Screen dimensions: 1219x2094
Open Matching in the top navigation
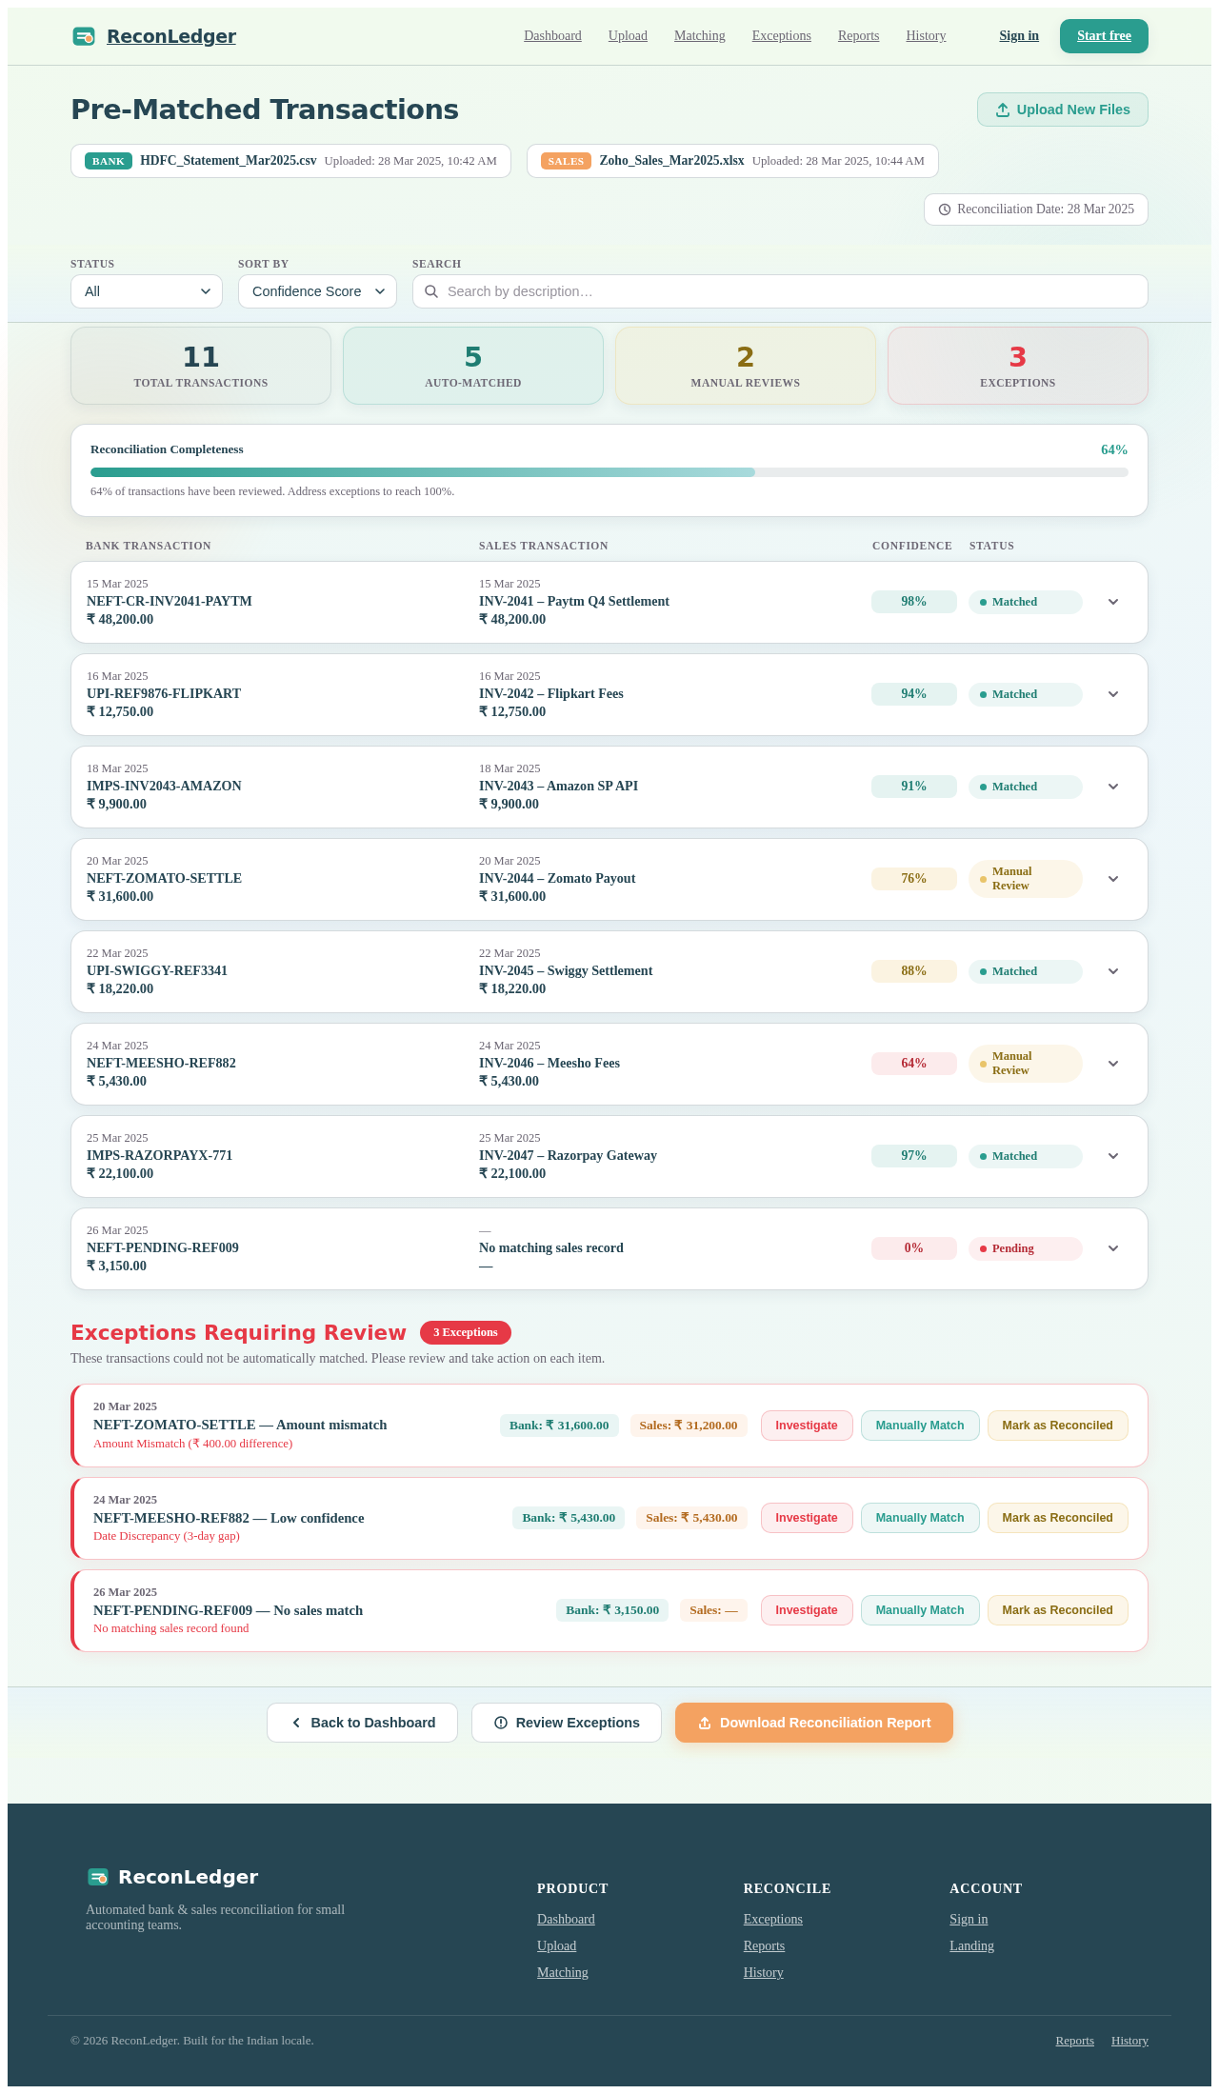[x=700, y=36]
